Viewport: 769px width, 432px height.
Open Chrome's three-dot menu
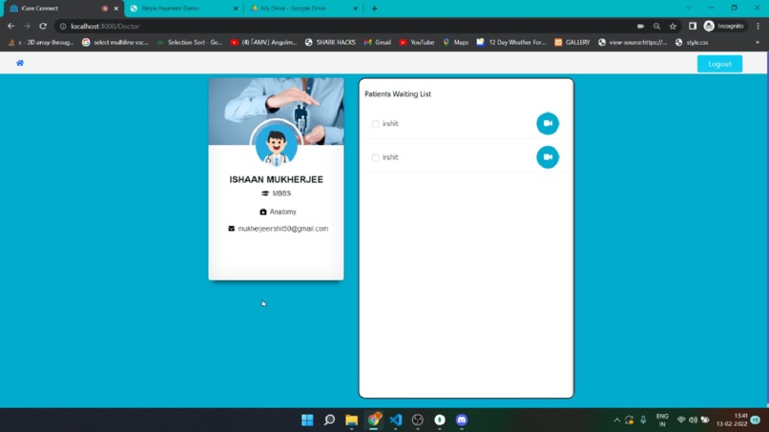(x=758, y=26)
